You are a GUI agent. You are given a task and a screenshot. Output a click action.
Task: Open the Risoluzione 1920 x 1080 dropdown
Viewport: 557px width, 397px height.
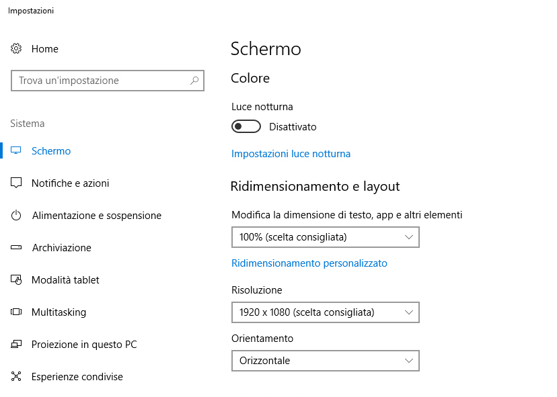pyautogui.click(x=326, y=312)
